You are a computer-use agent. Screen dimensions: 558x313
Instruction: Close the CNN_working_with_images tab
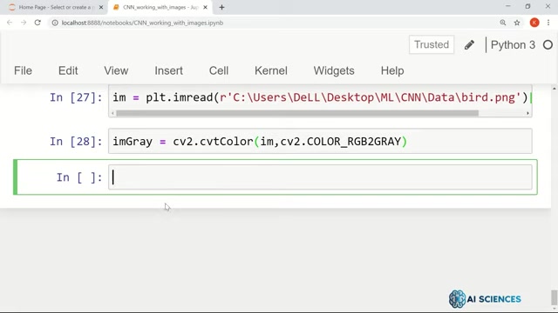[x=206, y=7]
